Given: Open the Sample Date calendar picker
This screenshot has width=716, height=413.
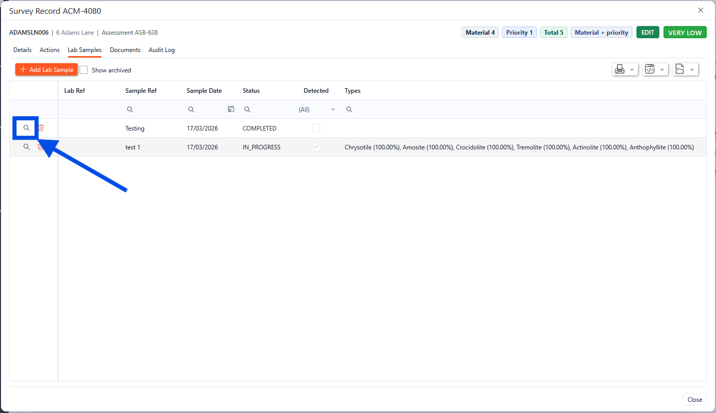Looking at the screenshot, I should [231, 109].
